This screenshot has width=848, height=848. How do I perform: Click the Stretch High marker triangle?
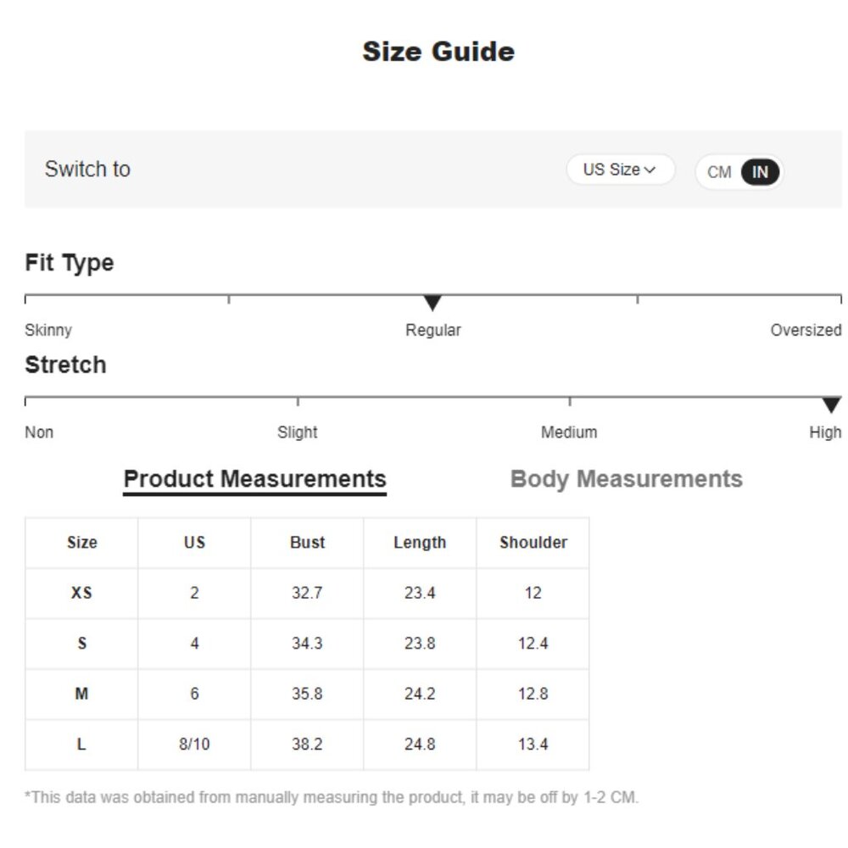pyautogui.click(x=831, y=404)
